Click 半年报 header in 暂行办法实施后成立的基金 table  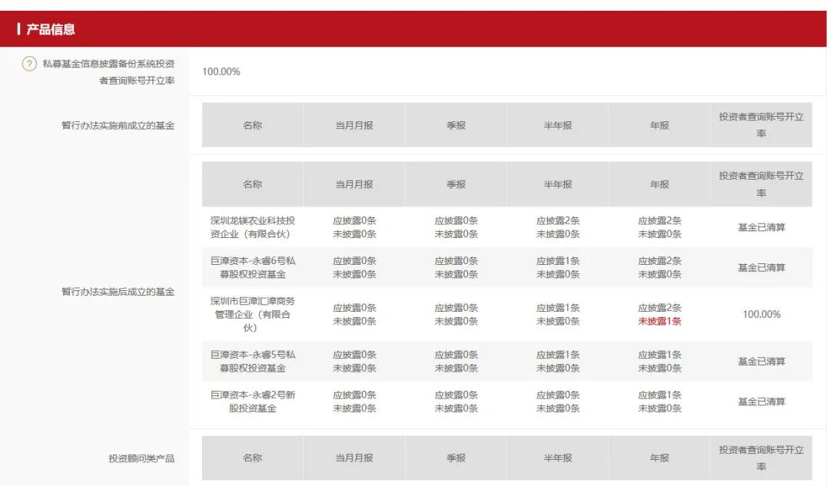(558, 184)
